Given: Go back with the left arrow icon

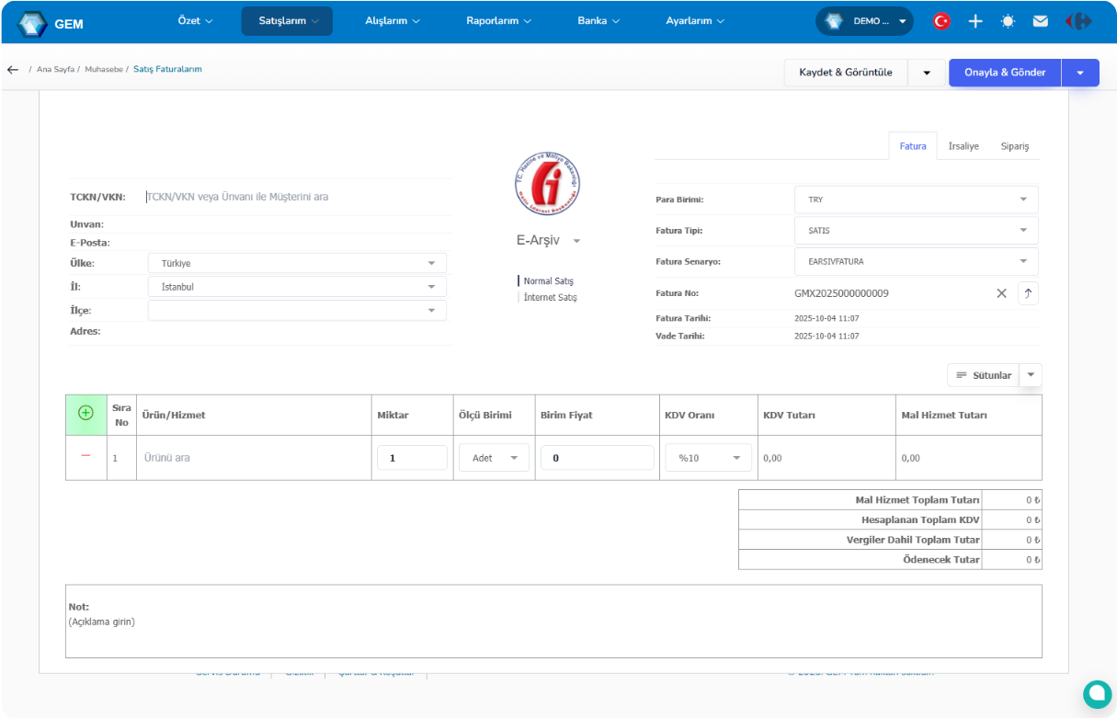Looking at the screenshot, I should 13,70.
